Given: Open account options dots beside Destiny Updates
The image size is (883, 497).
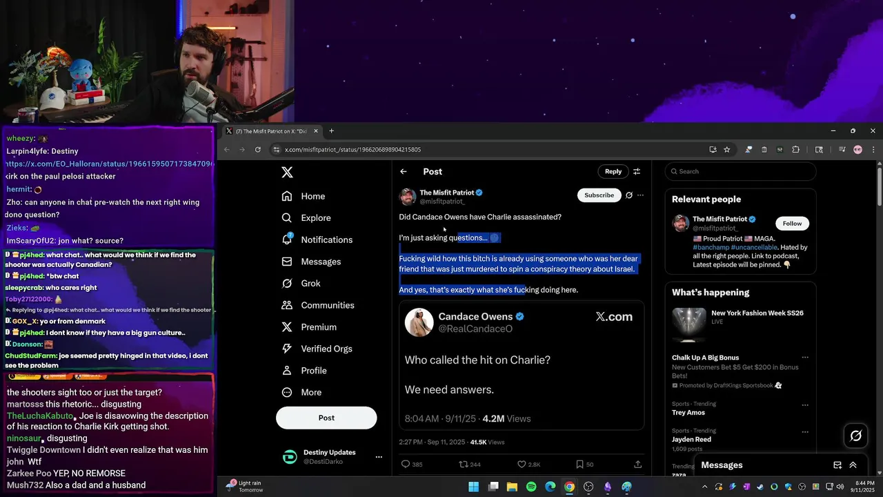Looking at the screenshot, I should pyautogui.click(x=378, y=457).
